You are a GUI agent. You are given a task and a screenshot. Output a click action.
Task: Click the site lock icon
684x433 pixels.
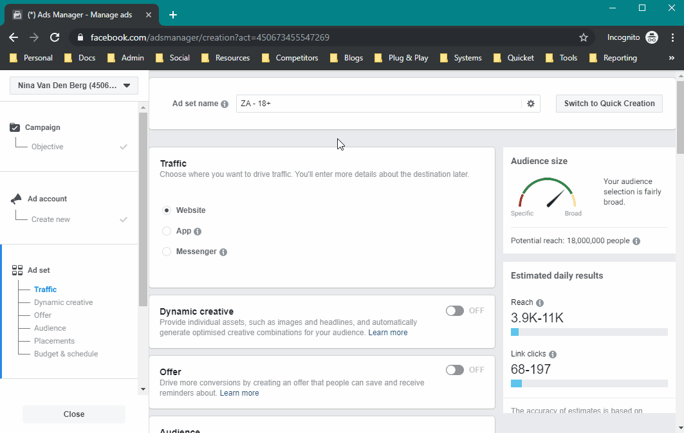[80, 37]
